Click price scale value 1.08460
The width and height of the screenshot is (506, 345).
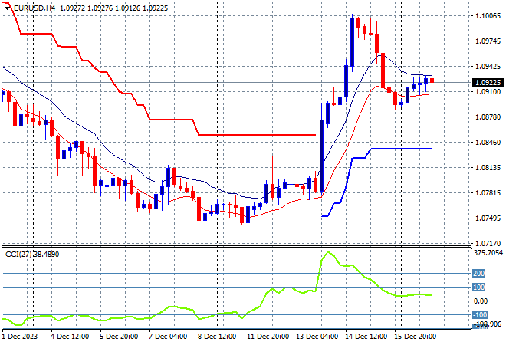pyautogui.click(x=488, y=143)
